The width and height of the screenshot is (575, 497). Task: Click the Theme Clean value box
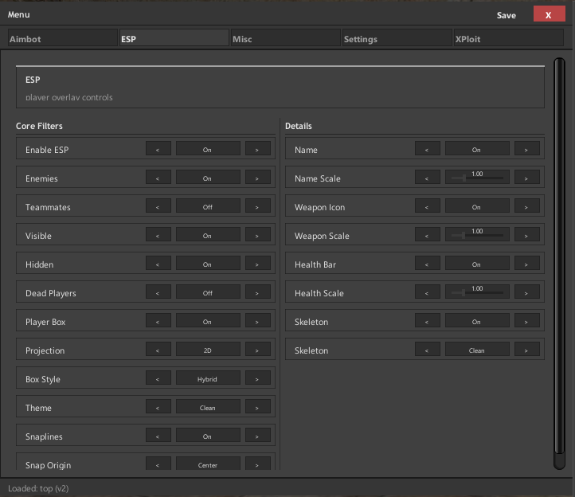[208, 406]
